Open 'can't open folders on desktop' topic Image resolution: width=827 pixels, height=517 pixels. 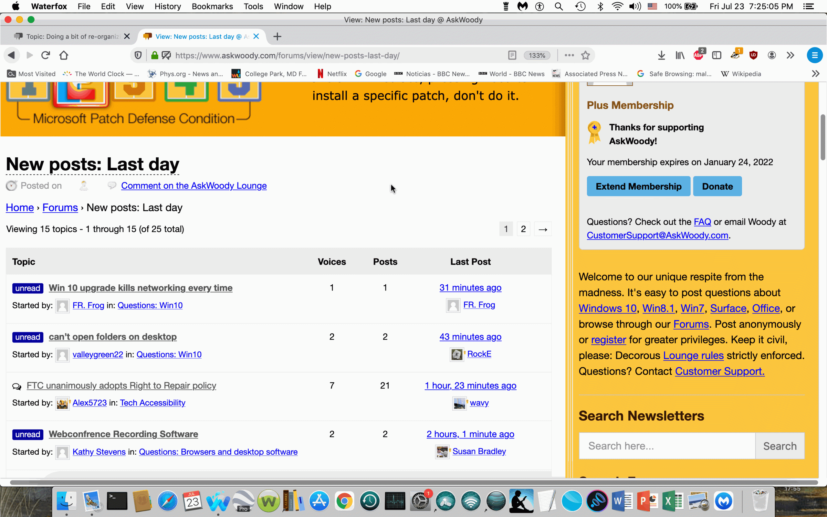point(112,337)
